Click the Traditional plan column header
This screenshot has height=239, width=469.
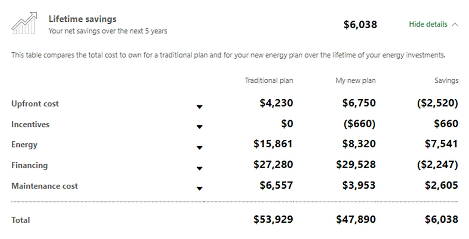[x=269, y=81]
